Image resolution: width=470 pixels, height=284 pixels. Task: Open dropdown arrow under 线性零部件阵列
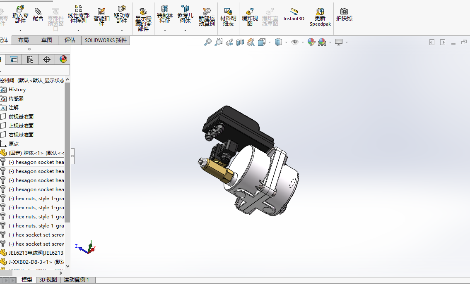[79, 30]
